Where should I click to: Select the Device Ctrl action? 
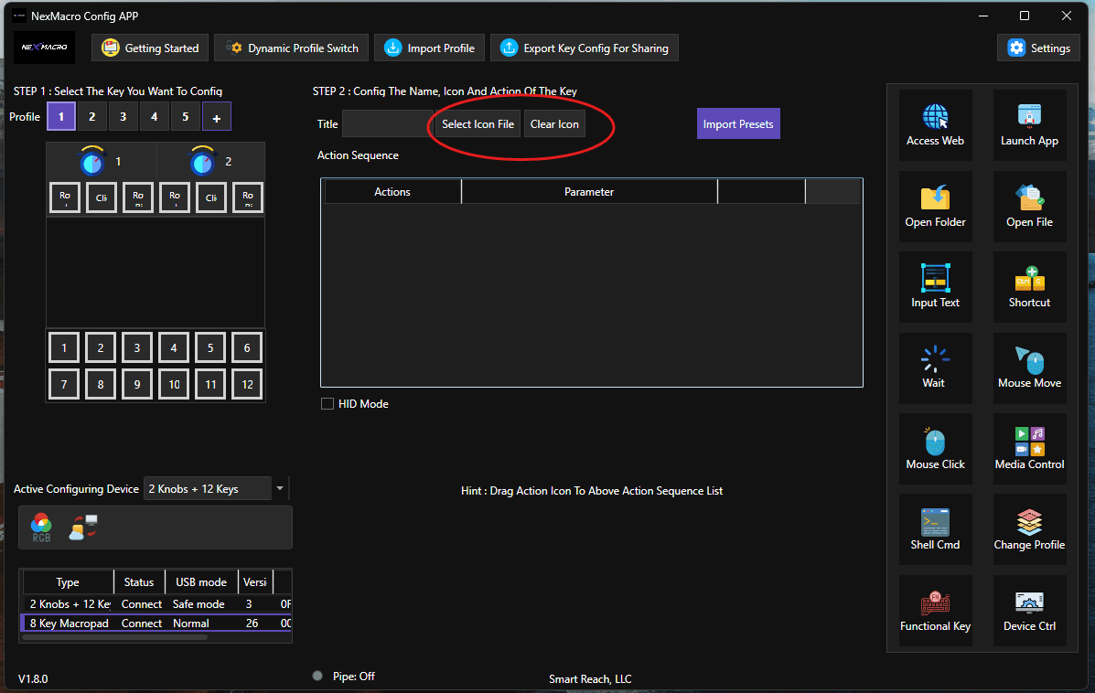point(1029,611)
